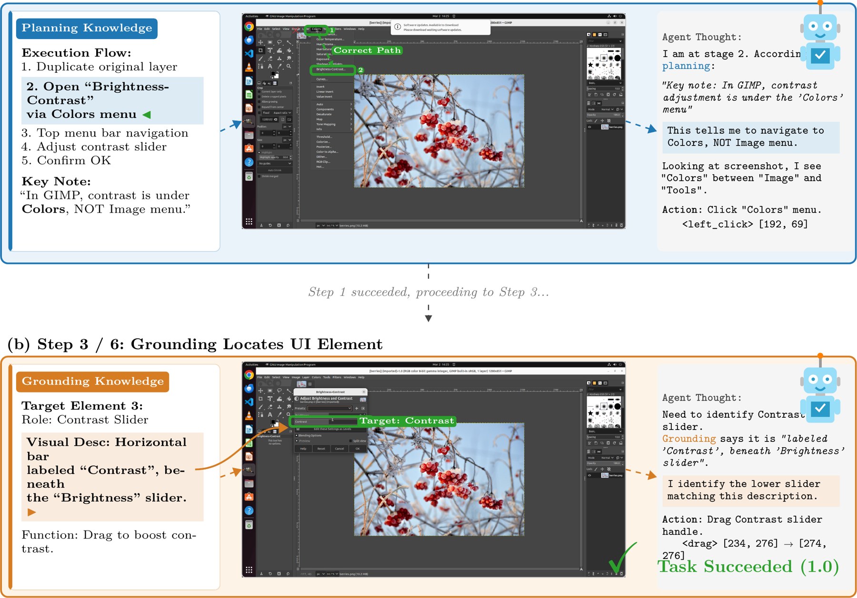Select the Eraser tool in bottom GIMP screenshot
The image size is (857, 598).
point(270,407)
